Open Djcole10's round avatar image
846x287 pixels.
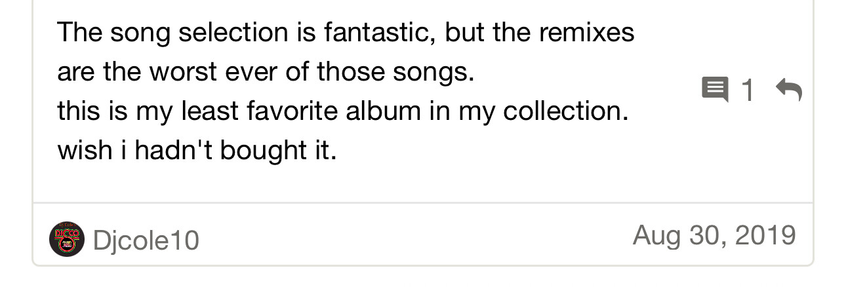point(67,239)
